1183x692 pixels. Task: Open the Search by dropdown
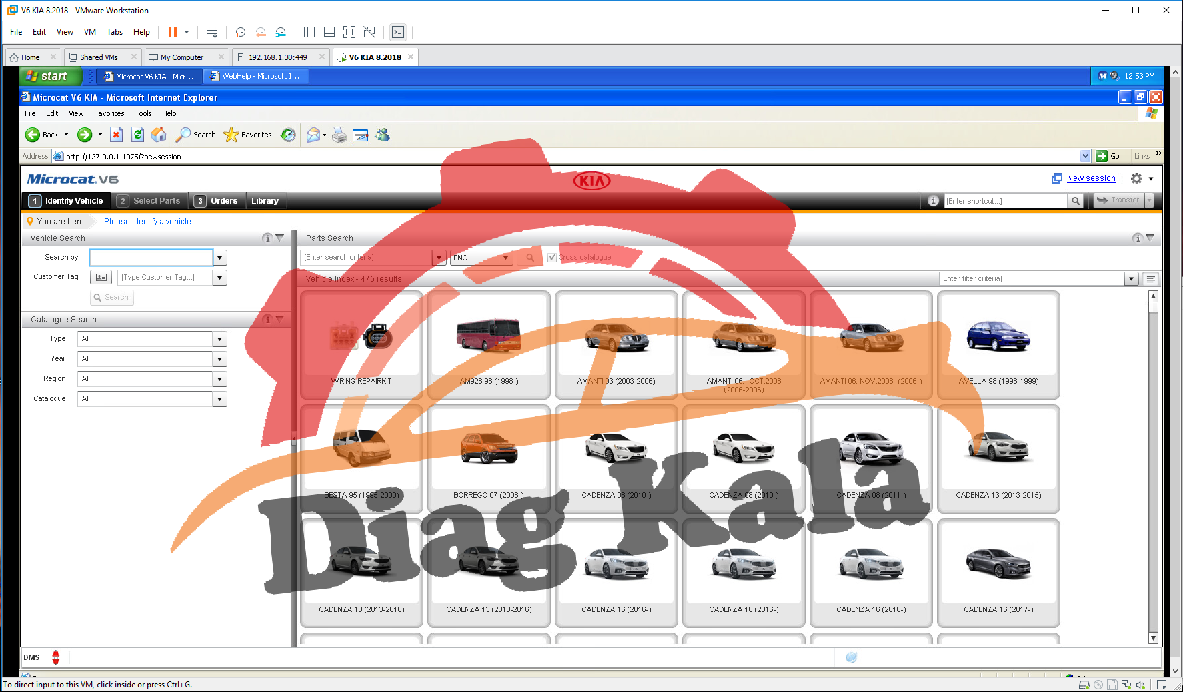pyautogui.click(x=221, y=258)
